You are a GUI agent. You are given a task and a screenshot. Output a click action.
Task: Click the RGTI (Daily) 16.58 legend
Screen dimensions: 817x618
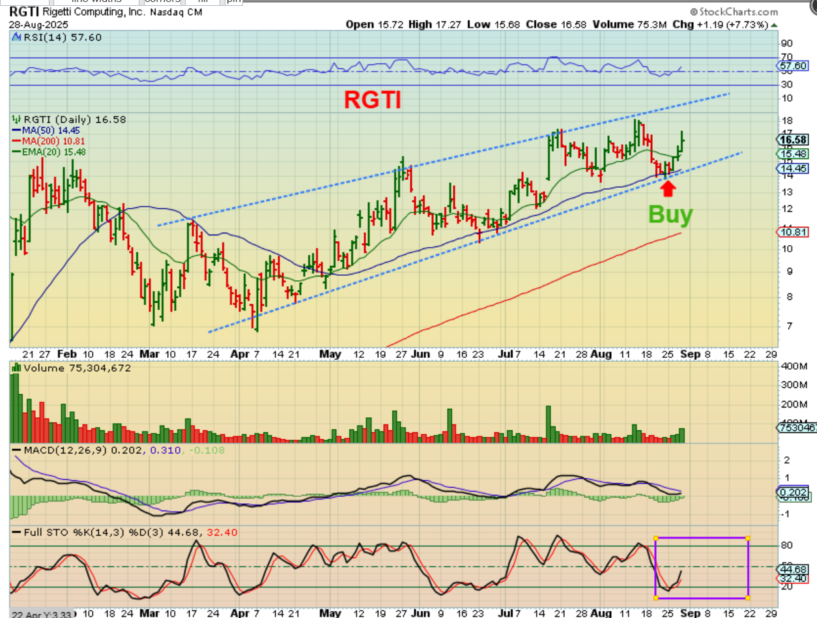[x=75, y=119]
